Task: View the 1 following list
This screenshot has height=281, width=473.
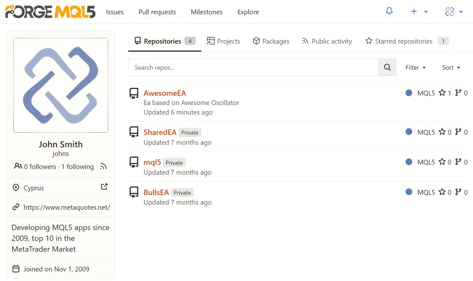Action: 78,167
